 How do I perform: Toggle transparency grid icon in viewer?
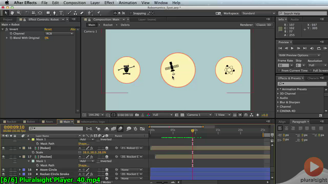182,115
